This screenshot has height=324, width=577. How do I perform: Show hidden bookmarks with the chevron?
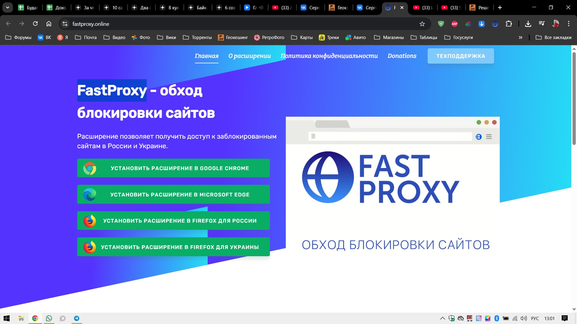coord(521,37)
